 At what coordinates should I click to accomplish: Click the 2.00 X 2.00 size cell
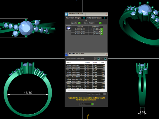click(x=80, y=31)
